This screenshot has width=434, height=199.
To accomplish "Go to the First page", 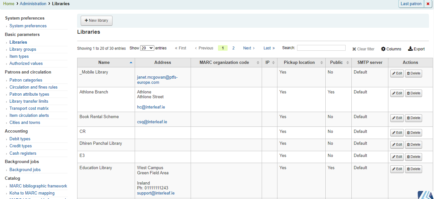I will click(181, 48).
